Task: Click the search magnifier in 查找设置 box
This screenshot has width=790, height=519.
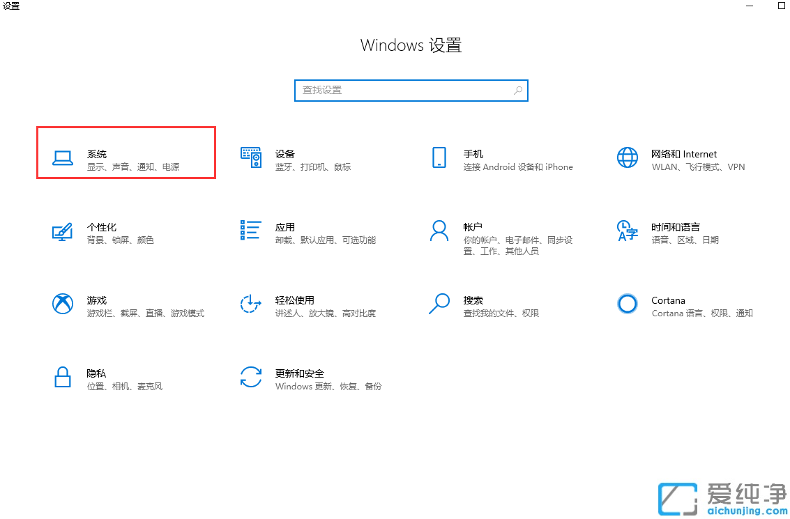Action: [x=518, y=90]
